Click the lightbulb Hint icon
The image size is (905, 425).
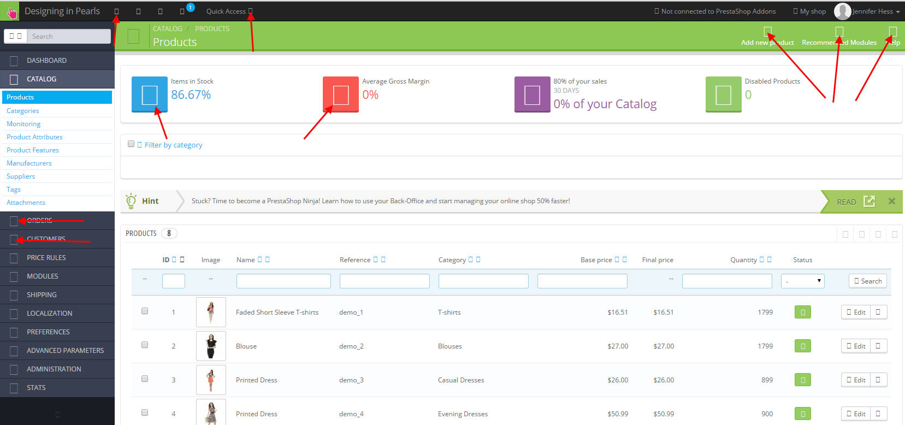tap(131, 201)
